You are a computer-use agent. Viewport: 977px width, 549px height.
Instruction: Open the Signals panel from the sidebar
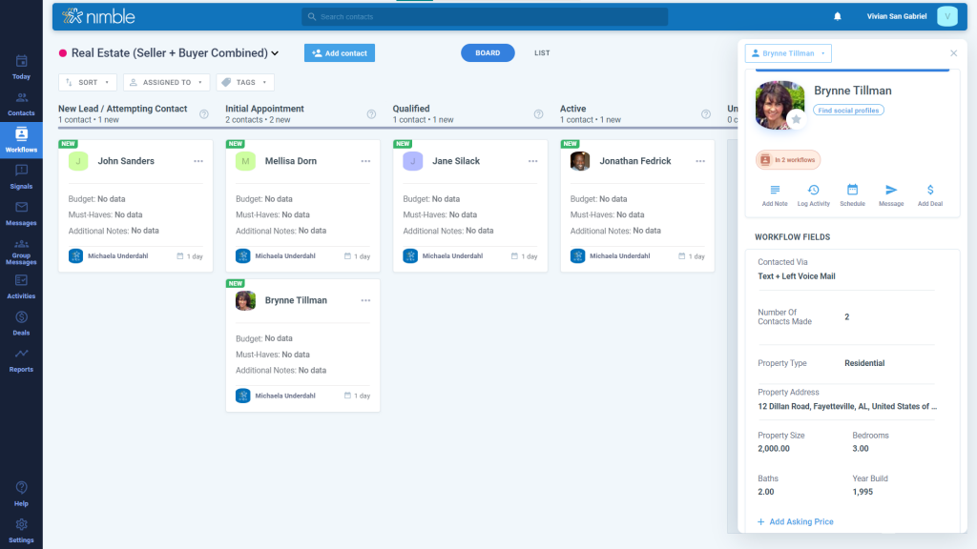click(20, 176)
